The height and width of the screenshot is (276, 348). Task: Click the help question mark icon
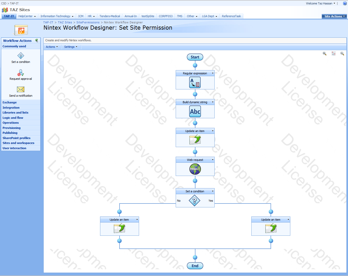(345, 3)
